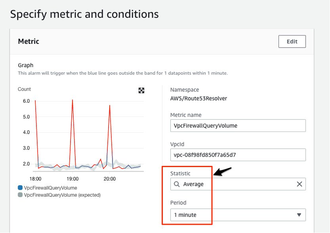
Task: Click the Edit button for the Metric
Action: pos(292,41)
